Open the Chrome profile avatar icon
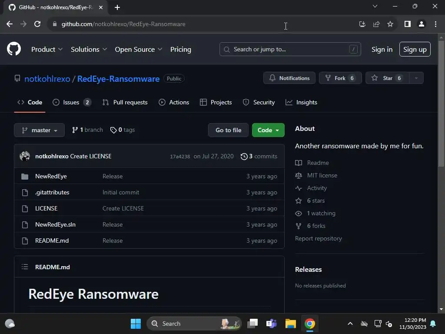The width and height of the screenshot is (445, 334). [422, 24]
